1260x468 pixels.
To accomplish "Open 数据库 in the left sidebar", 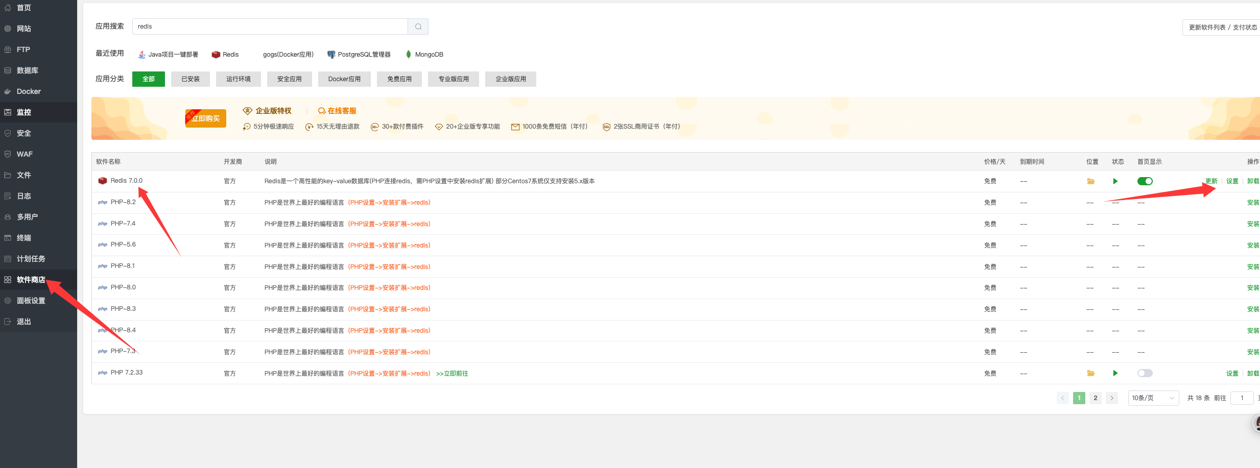I will (28, 70).
